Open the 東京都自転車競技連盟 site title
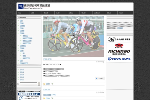Screen dimensions: 150x100 (x=37, y=5)
